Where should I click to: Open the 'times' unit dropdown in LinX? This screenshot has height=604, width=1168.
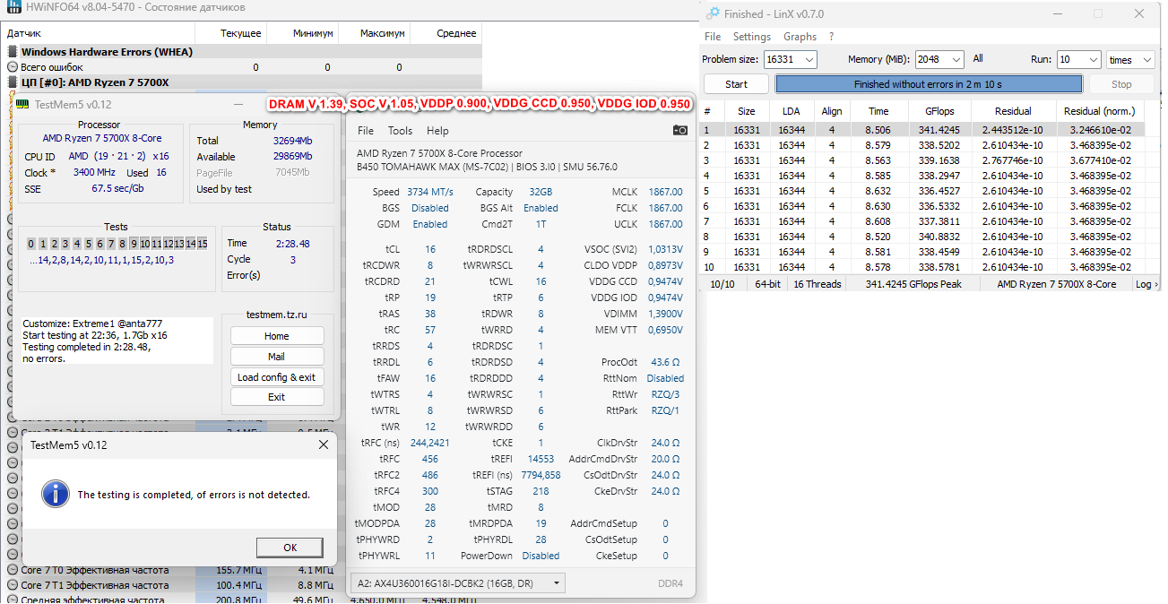(x=1148, y=59)
